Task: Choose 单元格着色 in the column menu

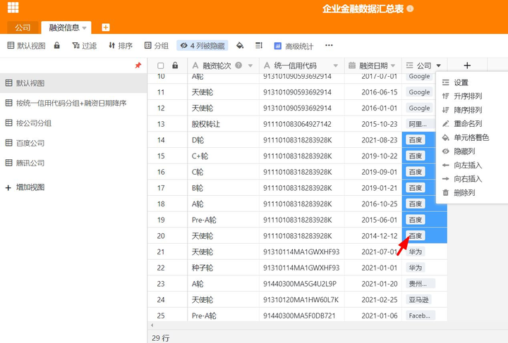Action: pos(472,137)
